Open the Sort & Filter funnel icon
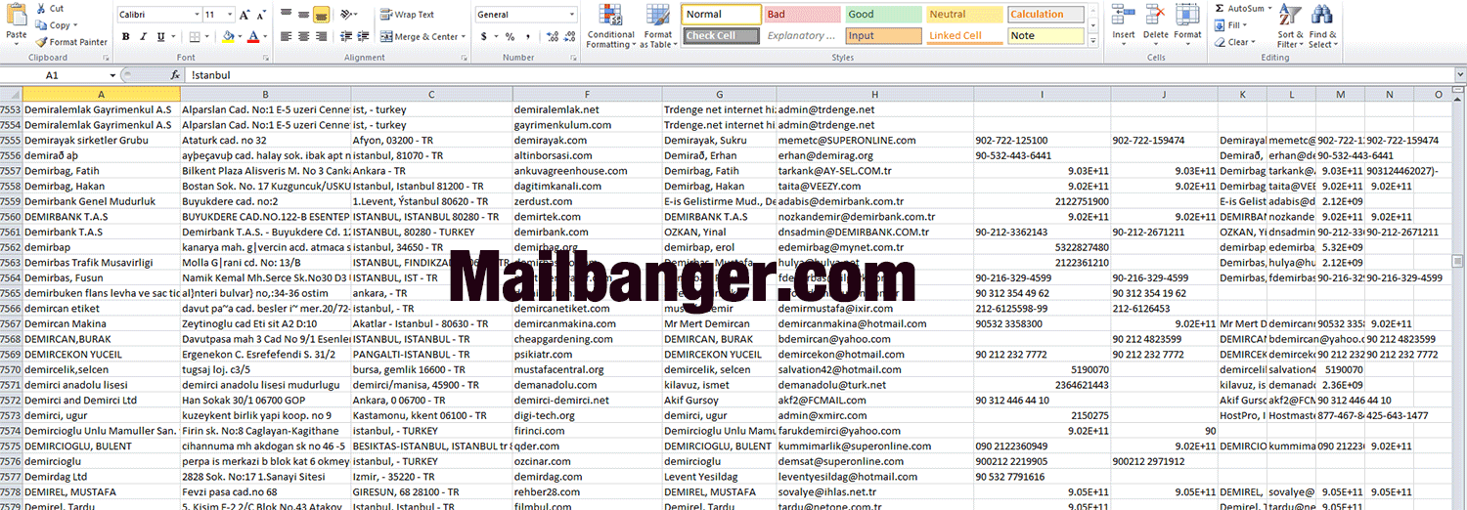The width and height of the screenshot is (1467, 510). point(1291,15)
